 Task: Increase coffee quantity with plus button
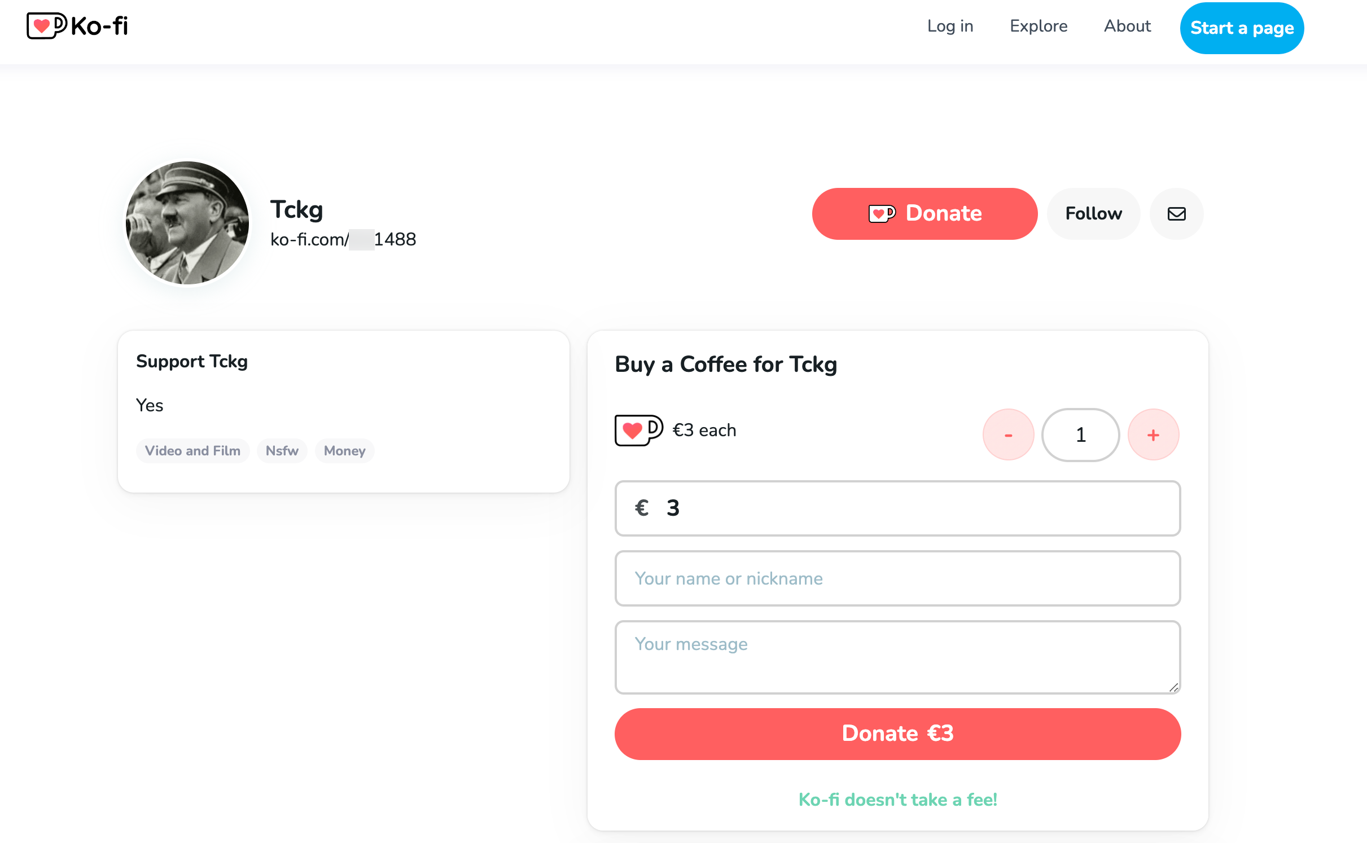1153,435
